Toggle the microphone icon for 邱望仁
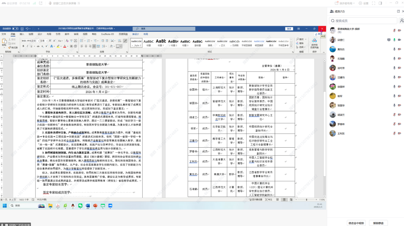404x226 pixels. 394,40
